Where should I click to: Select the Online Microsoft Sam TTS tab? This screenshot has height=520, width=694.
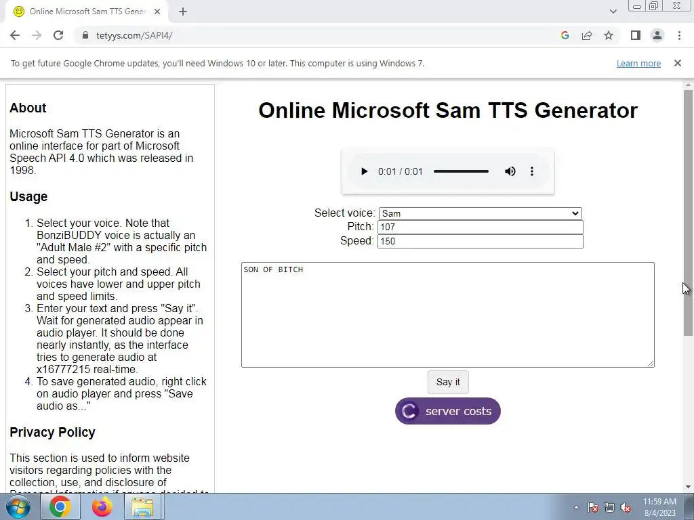point(87,12)
